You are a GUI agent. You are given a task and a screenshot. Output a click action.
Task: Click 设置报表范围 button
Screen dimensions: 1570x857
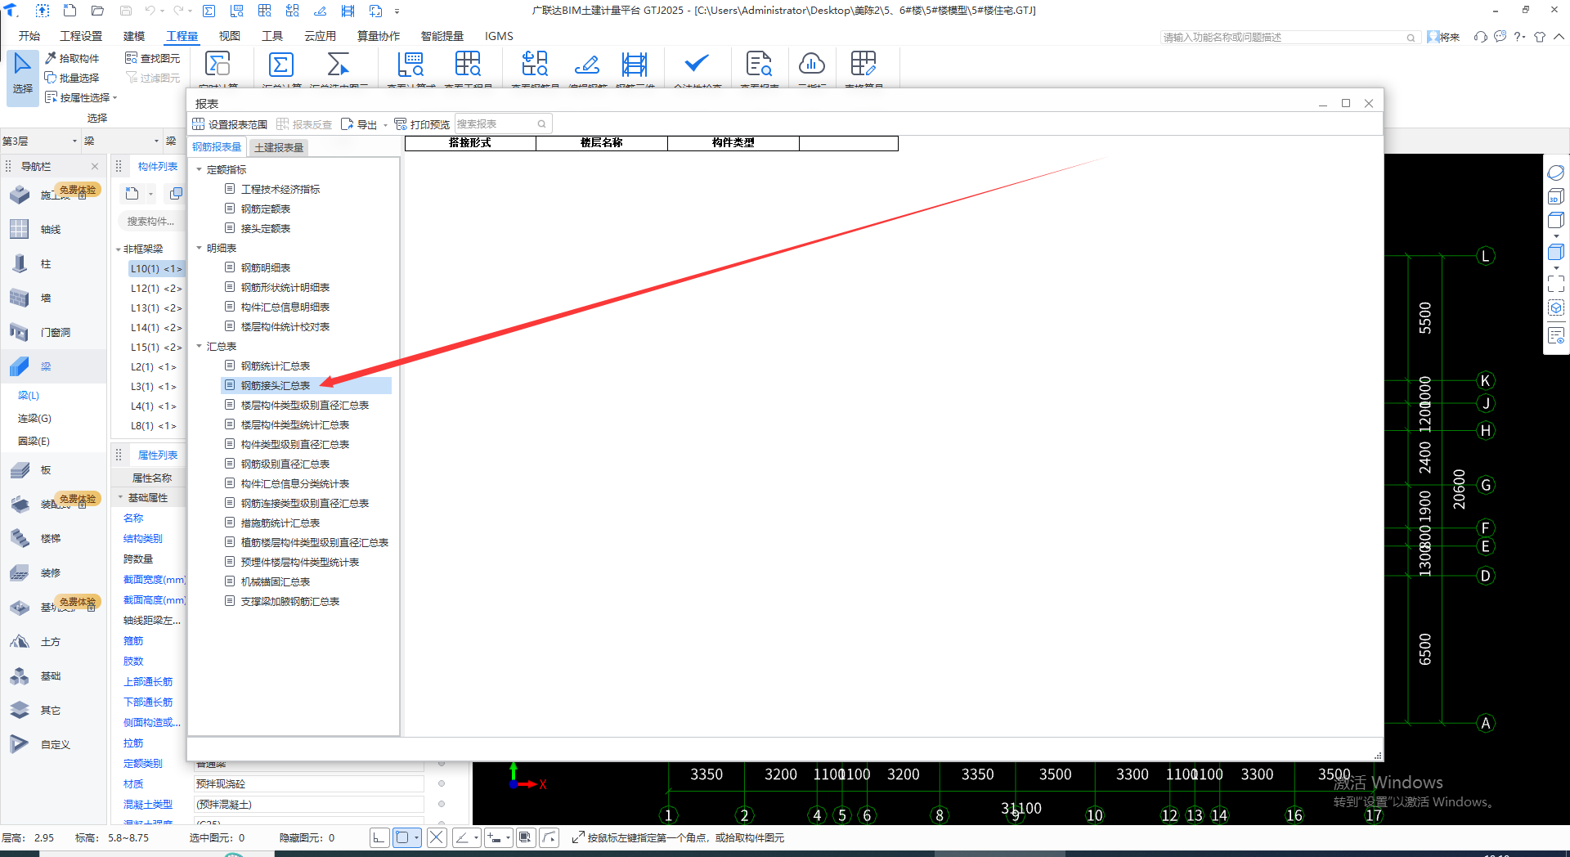(x=230, y=124)
